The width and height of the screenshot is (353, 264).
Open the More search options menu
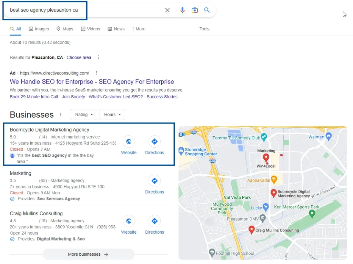tap(139, 29)
